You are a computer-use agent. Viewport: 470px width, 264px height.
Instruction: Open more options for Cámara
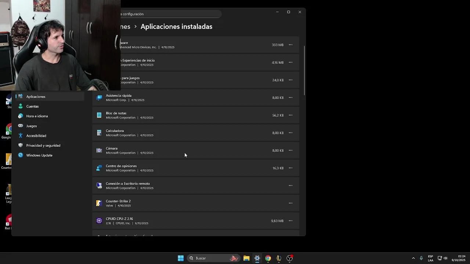[x=290, y=150]
